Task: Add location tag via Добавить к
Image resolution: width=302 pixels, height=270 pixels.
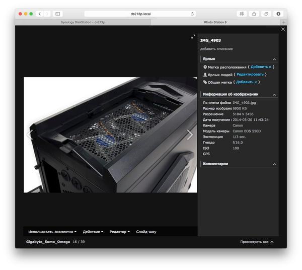Action: click(x=261, y=67)
